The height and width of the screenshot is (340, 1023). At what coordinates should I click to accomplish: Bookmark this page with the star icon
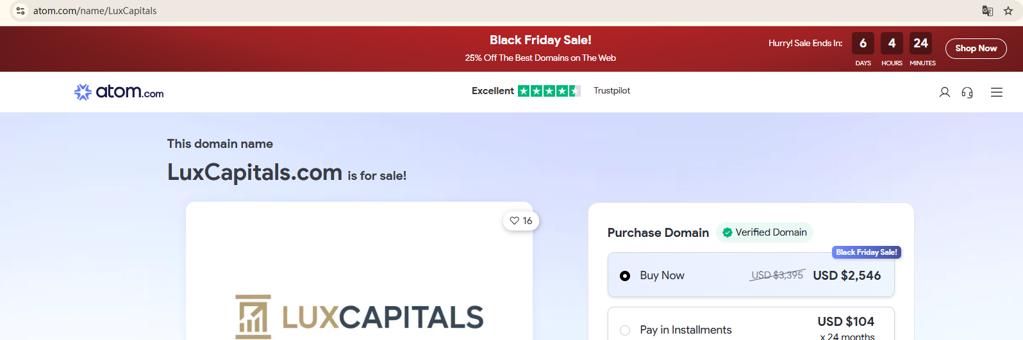pyautogui.click(x=1008, y=11)
